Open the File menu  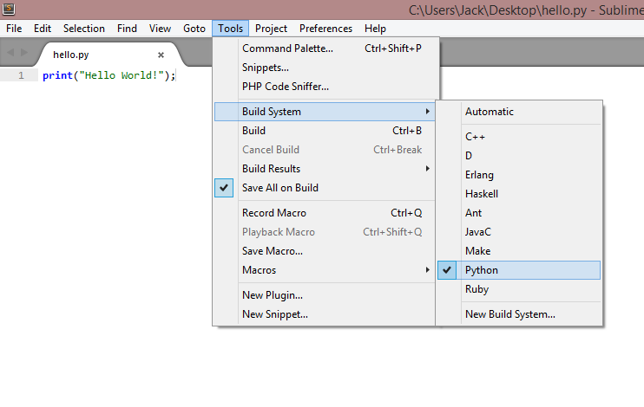click(14, 29)
